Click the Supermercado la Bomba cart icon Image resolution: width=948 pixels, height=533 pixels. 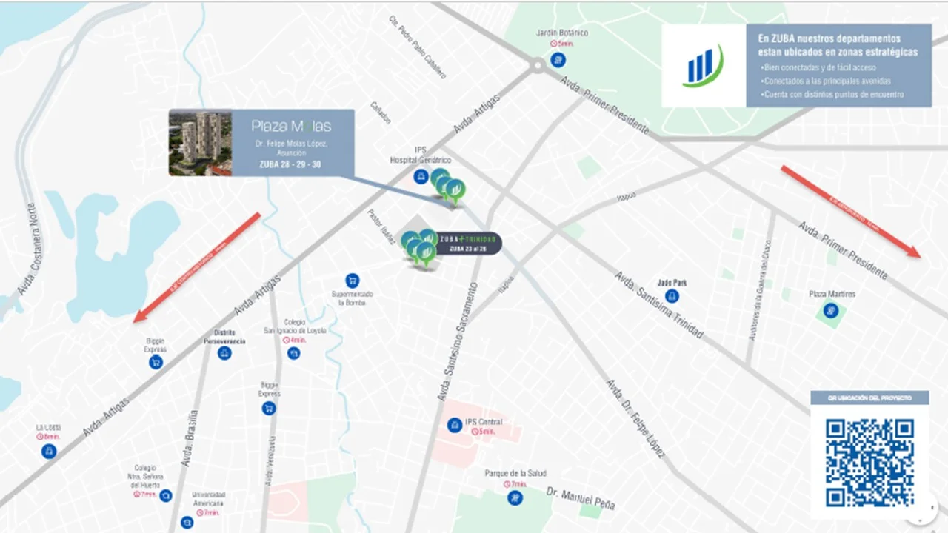click(x=353, y=281)
